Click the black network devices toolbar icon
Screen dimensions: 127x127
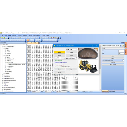click(58, 38)
